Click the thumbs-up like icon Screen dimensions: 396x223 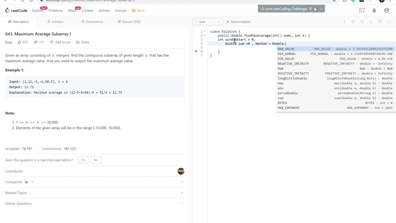(19, 42)
